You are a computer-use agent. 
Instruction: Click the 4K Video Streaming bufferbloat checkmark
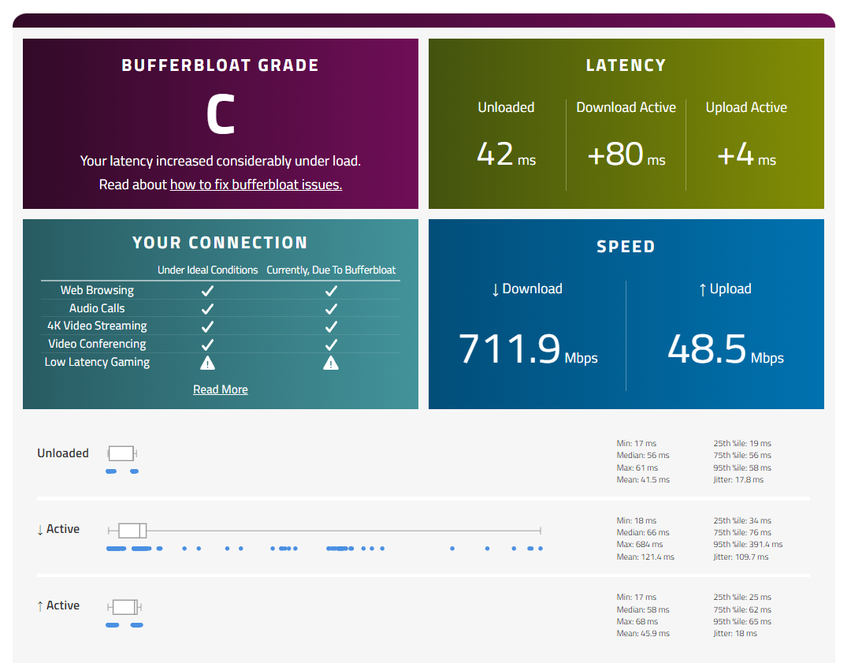[x=331, y=327]
